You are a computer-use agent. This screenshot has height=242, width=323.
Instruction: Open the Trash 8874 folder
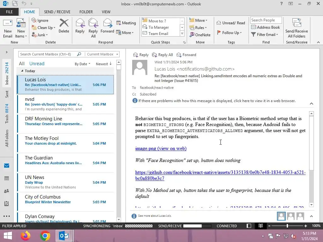pos(7,113)
